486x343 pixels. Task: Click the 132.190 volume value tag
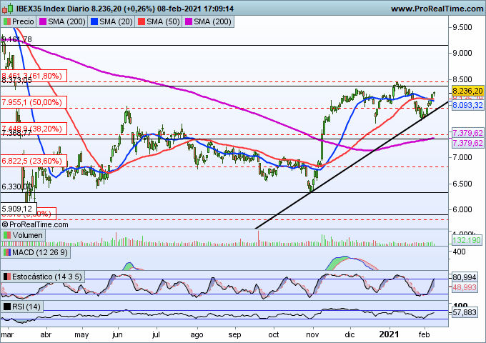click(x=467, y=240)
